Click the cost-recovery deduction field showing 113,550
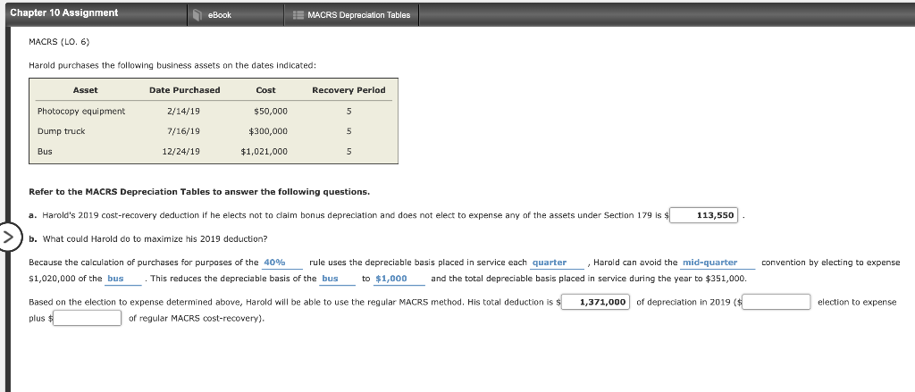This screenshot has width=915, height=392. pos(704,215)
